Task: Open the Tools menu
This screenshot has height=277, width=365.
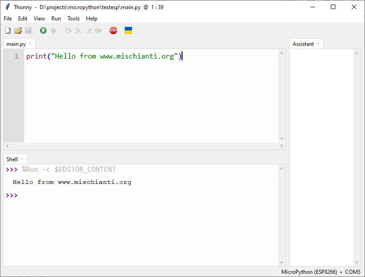Action: coord(73,19)
